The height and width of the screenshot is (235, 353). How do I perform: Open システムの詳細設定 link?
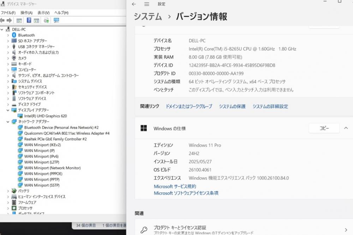tap(270, 106)
